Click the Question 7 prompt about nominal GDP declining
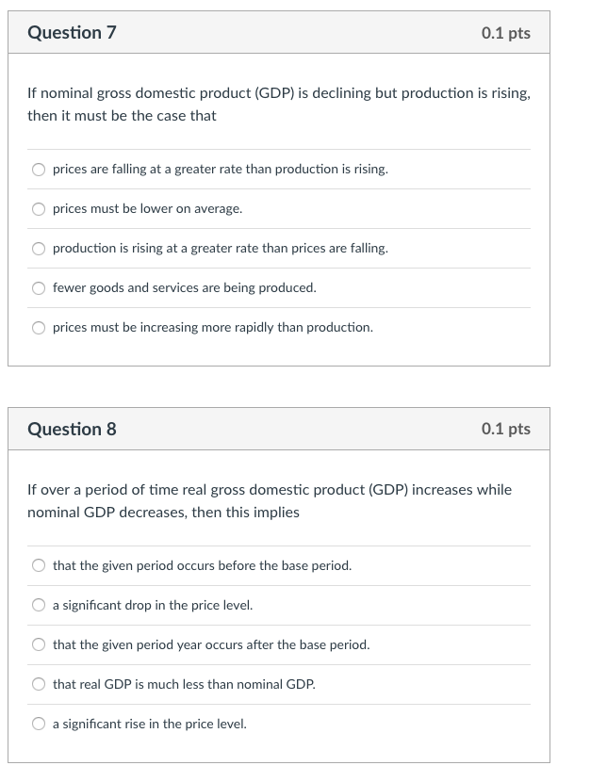Image resolution: width=607 pixels, height=782 pixels. coord(279,105)
